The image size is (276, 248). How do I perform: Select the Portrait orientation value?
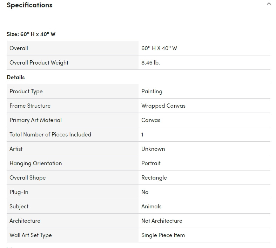click(151, 163)
